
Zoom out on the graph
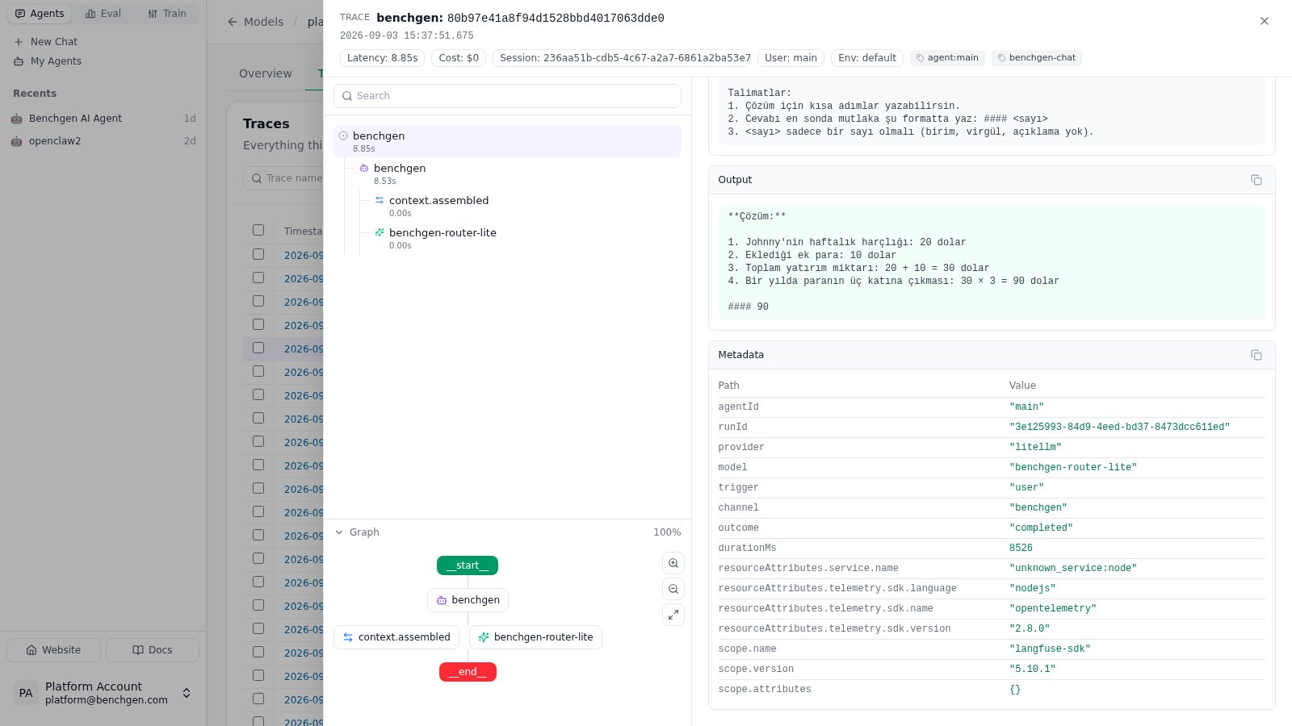point(673,589)
